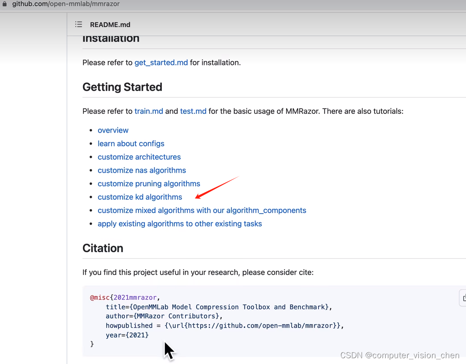Open the README table of contents icon
The height and width of the screenshot is (364, 466).
coord(78,24)
